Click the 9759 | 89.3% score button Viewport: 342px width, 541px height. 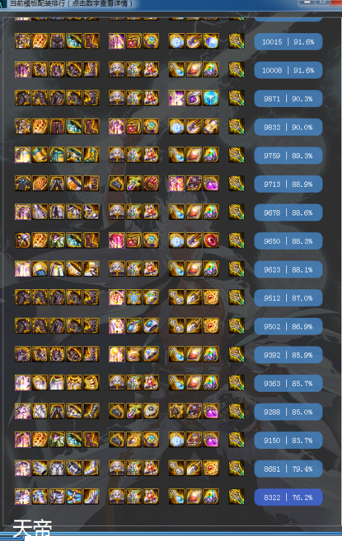click(x=288, y=156)
